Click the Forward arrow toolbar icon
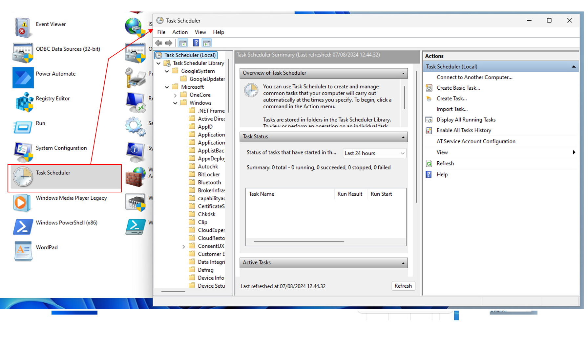 169,43
